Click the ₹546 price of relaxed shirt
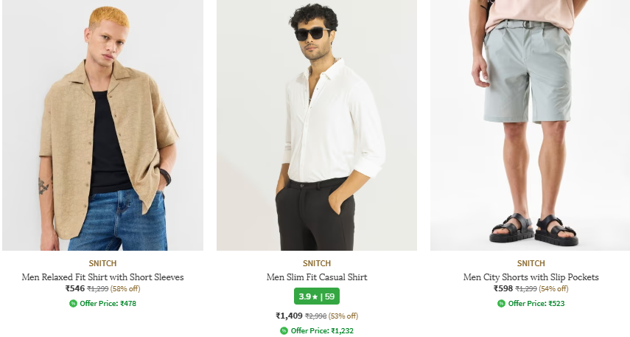 [x=75, y=288]
